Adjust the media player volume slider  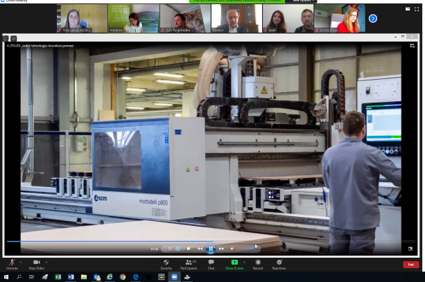coord(248,249)
